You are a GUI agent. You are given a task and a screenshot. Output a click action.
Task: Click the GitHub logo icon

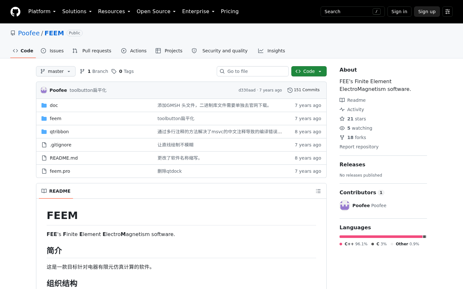coord(15,12)
